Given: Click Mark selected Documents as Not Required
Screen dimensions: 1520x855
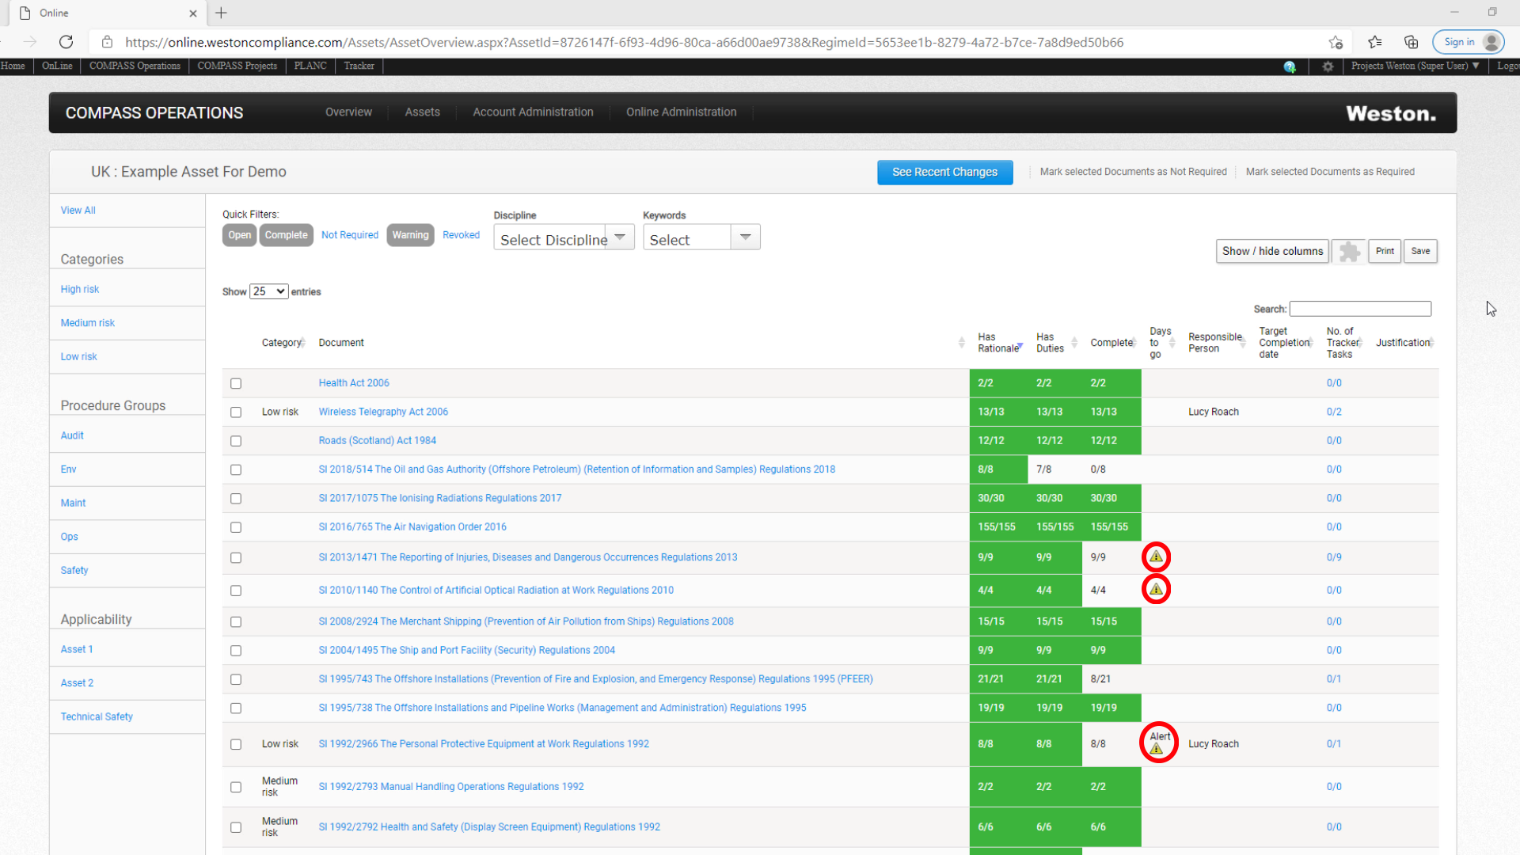Looking at the screenshot, I should pyautogui.click(x=1133, y=172).
